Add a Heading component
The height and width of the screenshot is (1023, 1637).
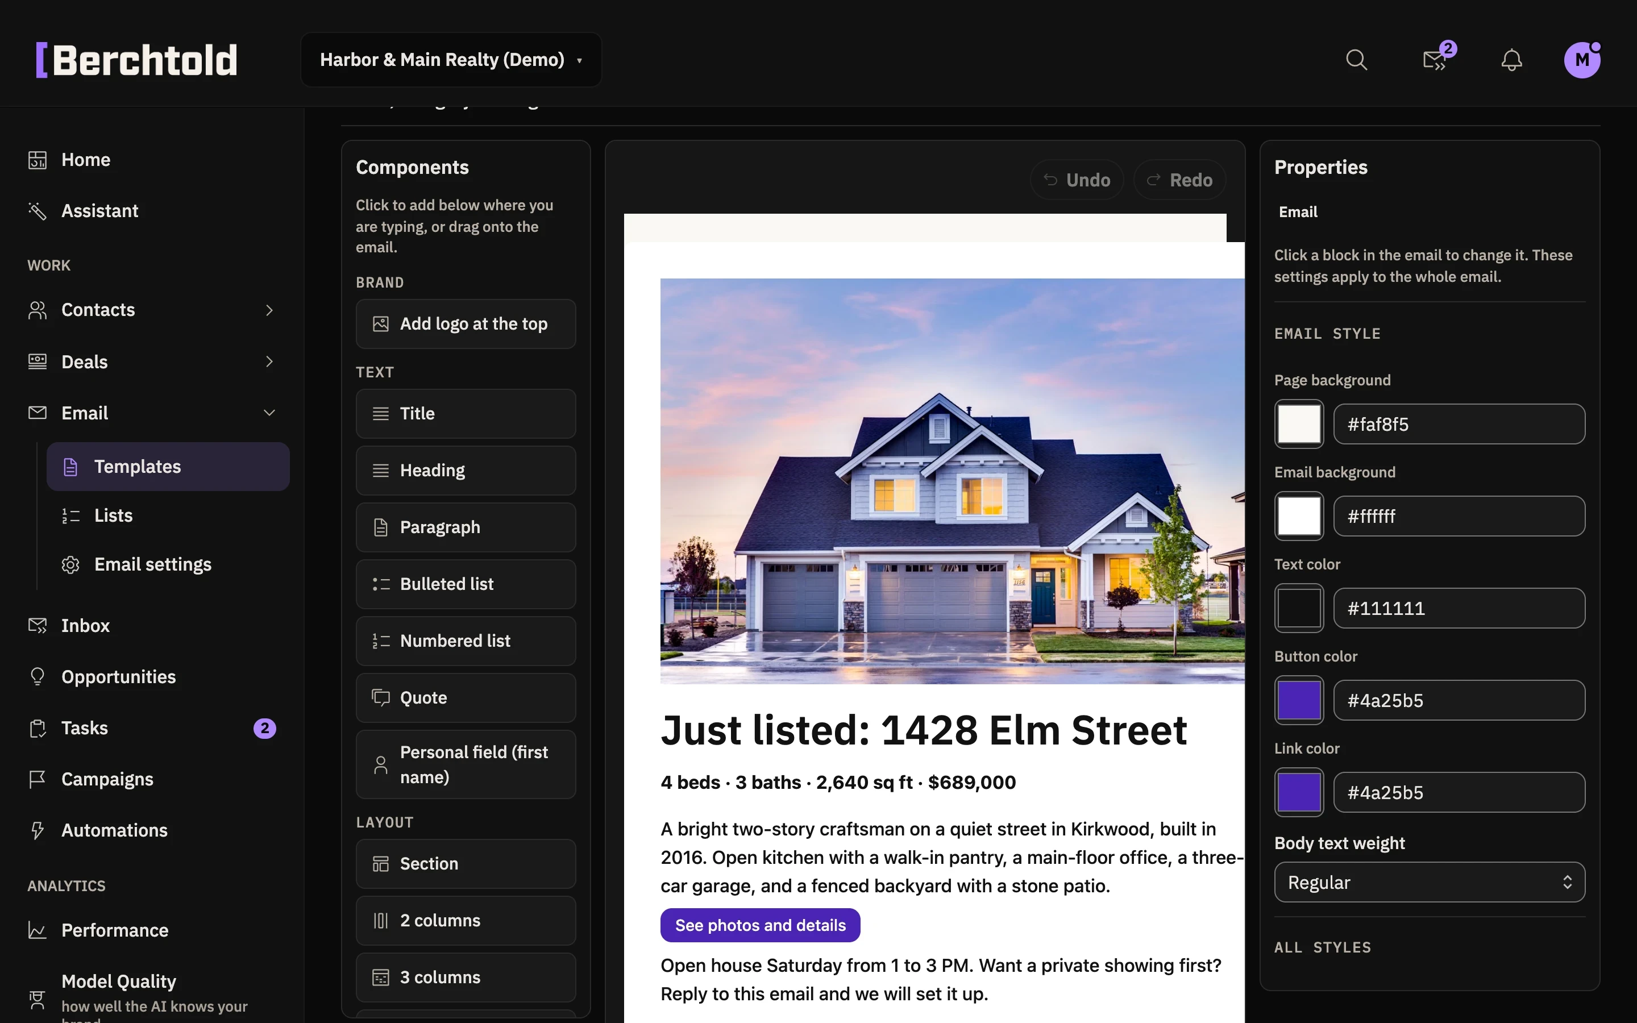click(466, 470)
